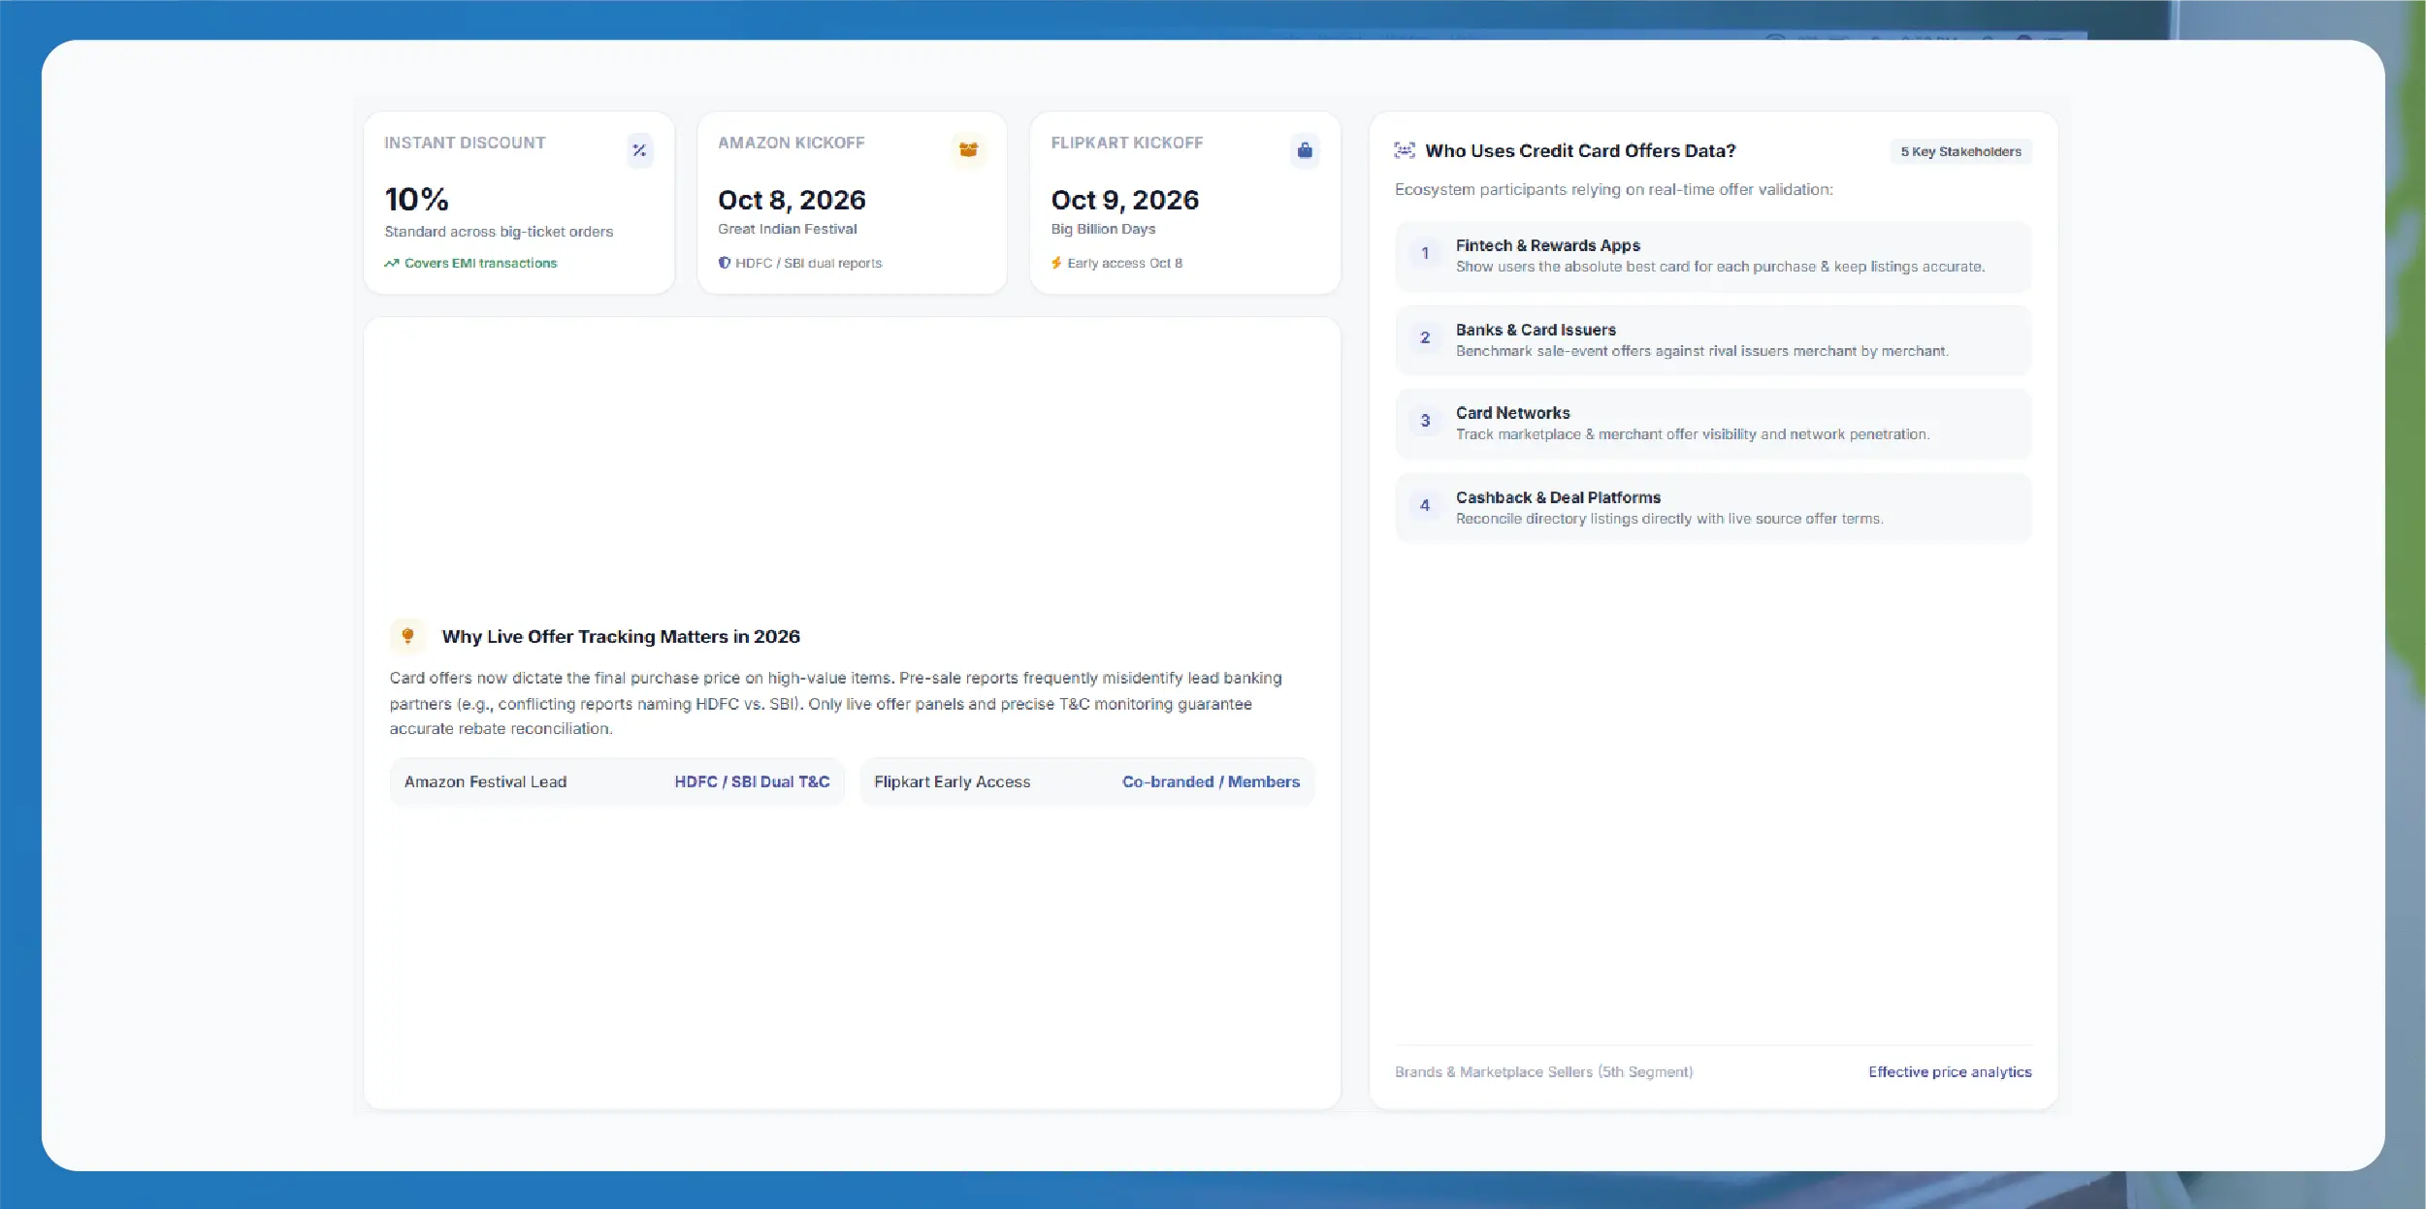This screenshot has width=2426, height=1210.
Task: Select the Cashback & Deal Platforms heading
Action: [x=1558, y=497]
